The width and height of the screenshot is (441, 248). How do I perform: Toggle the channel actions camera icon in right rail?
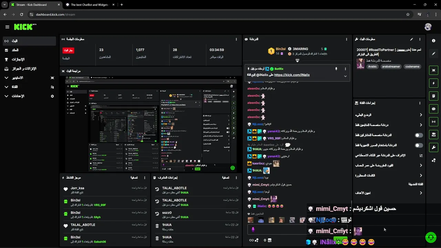[433, 134]
